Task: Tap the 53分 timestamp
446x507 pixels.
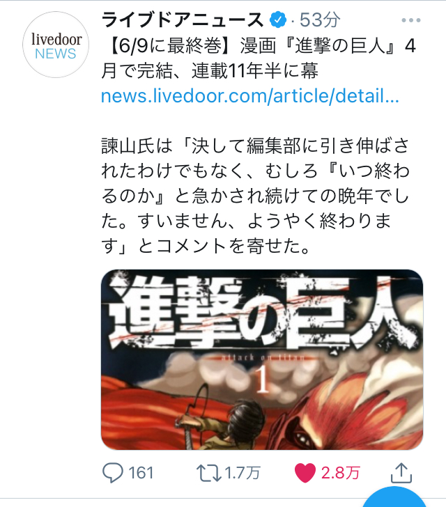Action: [320, 20]
